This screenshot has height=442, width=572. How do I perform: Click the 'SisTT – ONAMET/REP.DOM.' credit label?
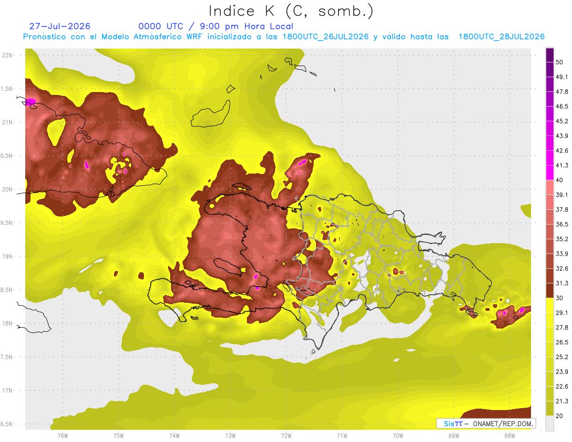point(486,423)
